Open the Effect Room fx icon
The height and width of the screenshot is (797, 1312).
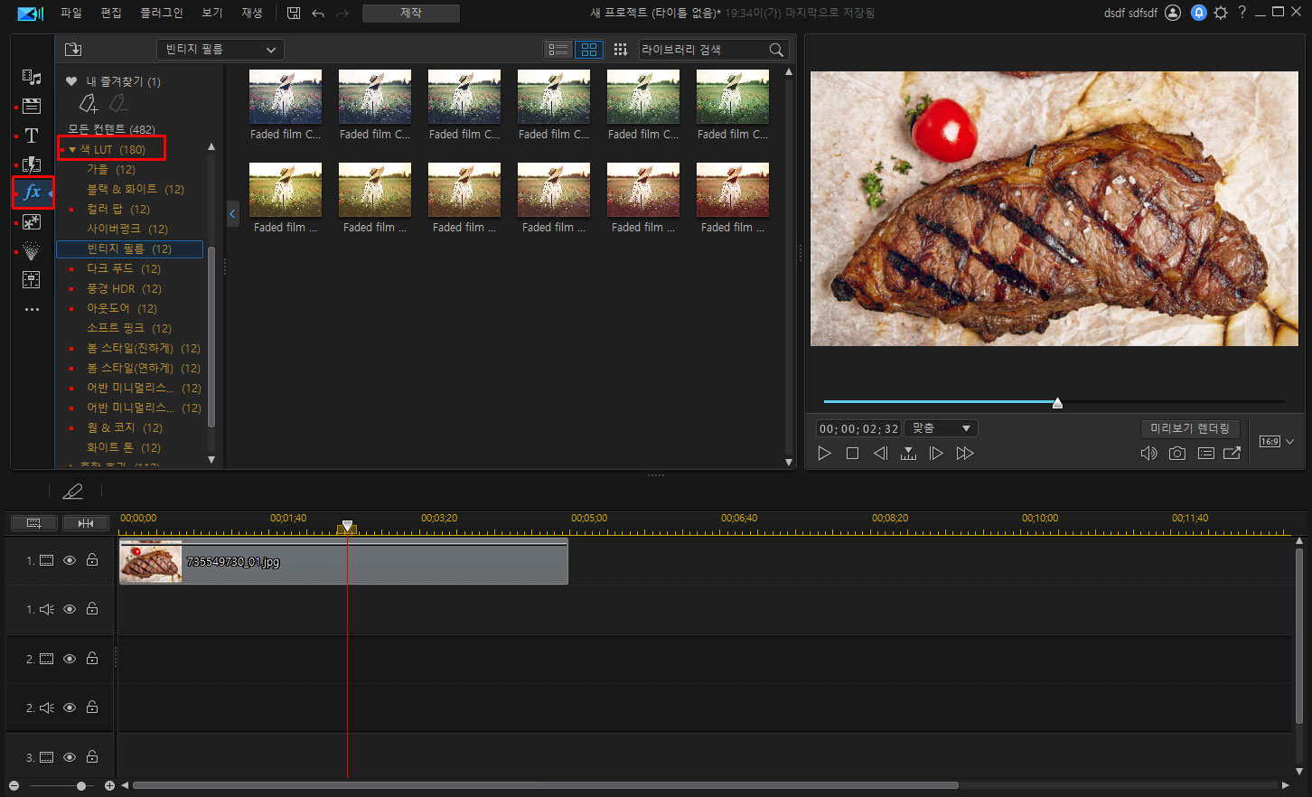(33, 192)
